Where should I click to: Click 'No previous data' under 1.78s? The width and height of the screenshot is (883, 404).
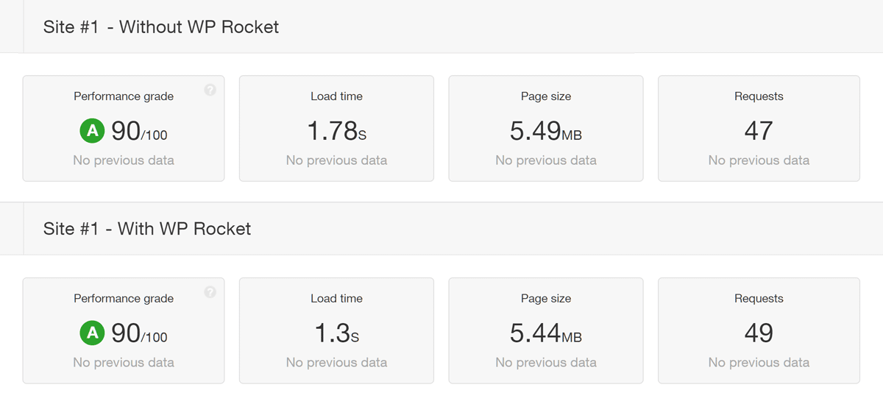click(x=336, y=160)
